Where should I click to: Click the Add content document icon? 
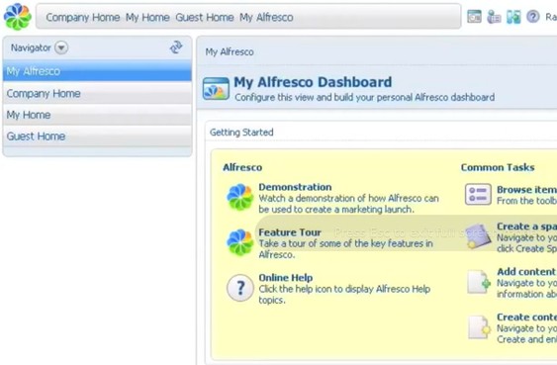pos(479,282)
